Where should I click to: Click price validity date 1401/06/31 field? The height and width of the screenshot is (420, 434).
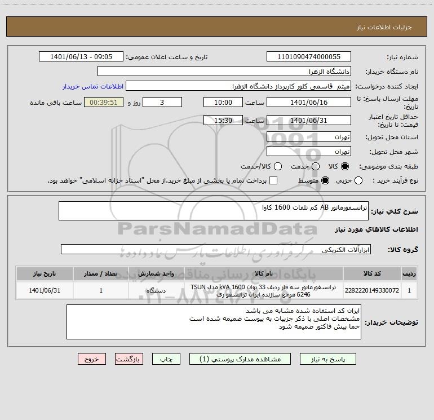pos(309,121)
